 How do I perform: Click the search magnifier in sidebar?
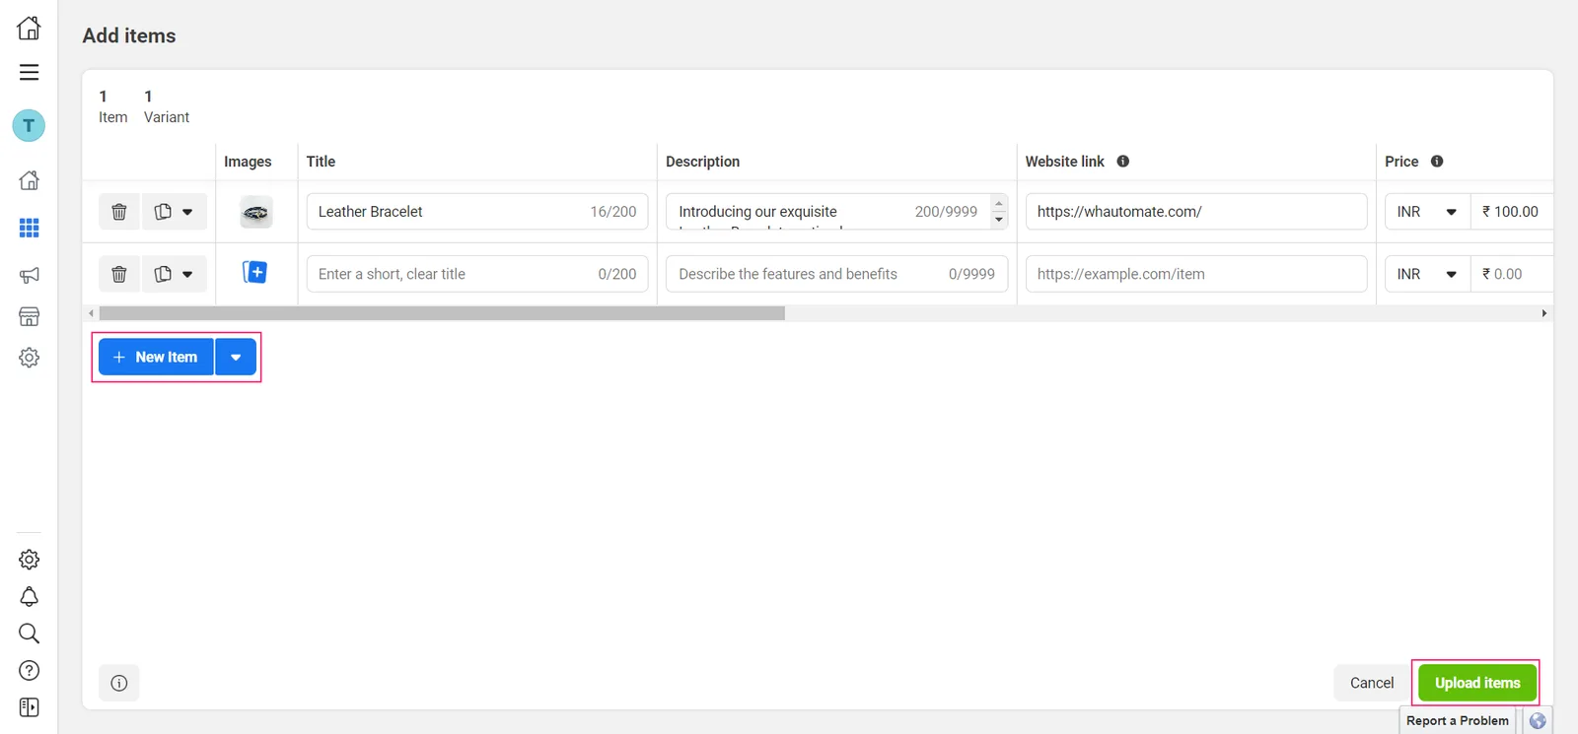click(x=29, y=634)
